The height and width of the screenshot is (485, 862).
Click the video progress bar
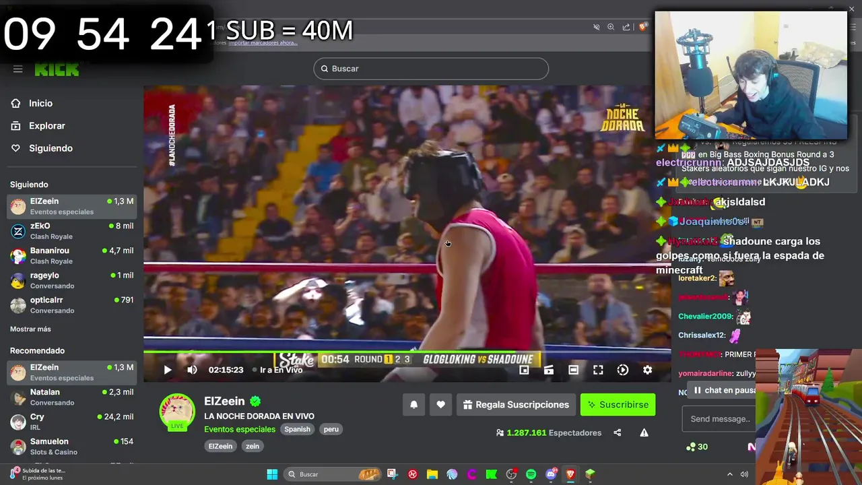407,352
